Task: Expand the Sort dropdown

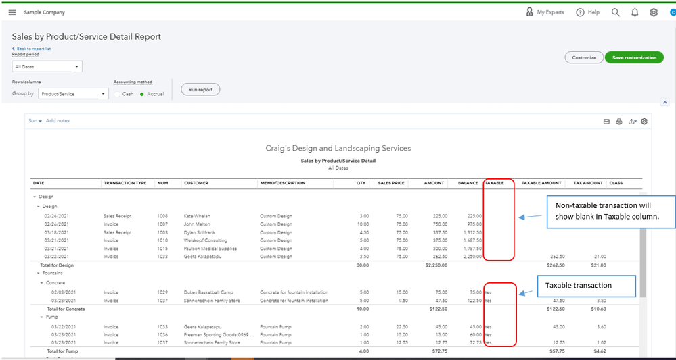Action: pyautogui.click(x=35, y=121)
